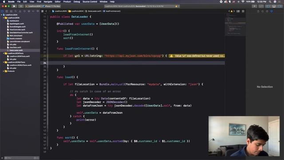The image size is (284, 160).
Task: Open the Source Control navigator tab
Action: point(7,11)
